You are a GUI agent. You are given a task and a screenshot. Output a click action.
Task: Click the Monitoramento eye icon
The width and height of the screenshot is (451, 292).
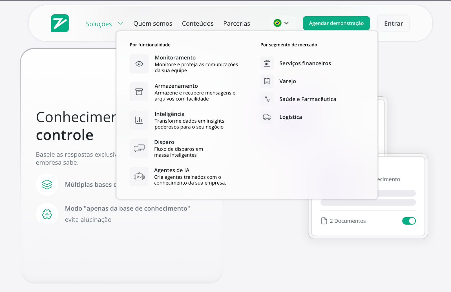139,64
